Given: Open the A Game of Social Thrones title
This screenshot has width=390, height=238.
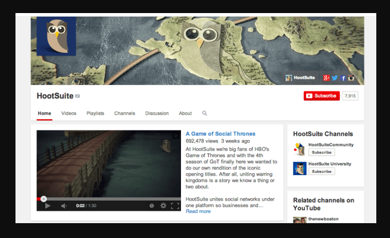Looking at the screenshot, I should 220,134.
